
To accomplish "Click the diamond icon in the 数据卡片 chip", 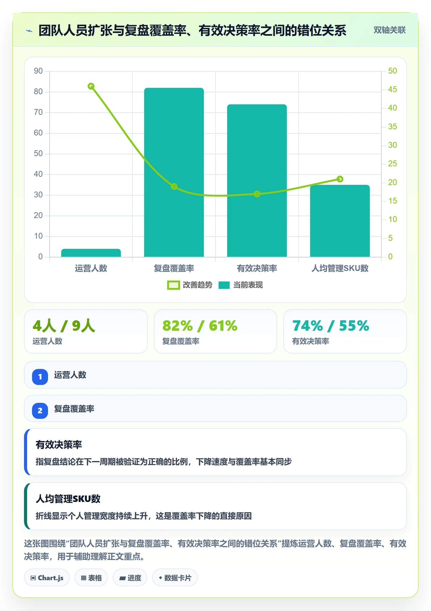I will (x=160, y=578).
